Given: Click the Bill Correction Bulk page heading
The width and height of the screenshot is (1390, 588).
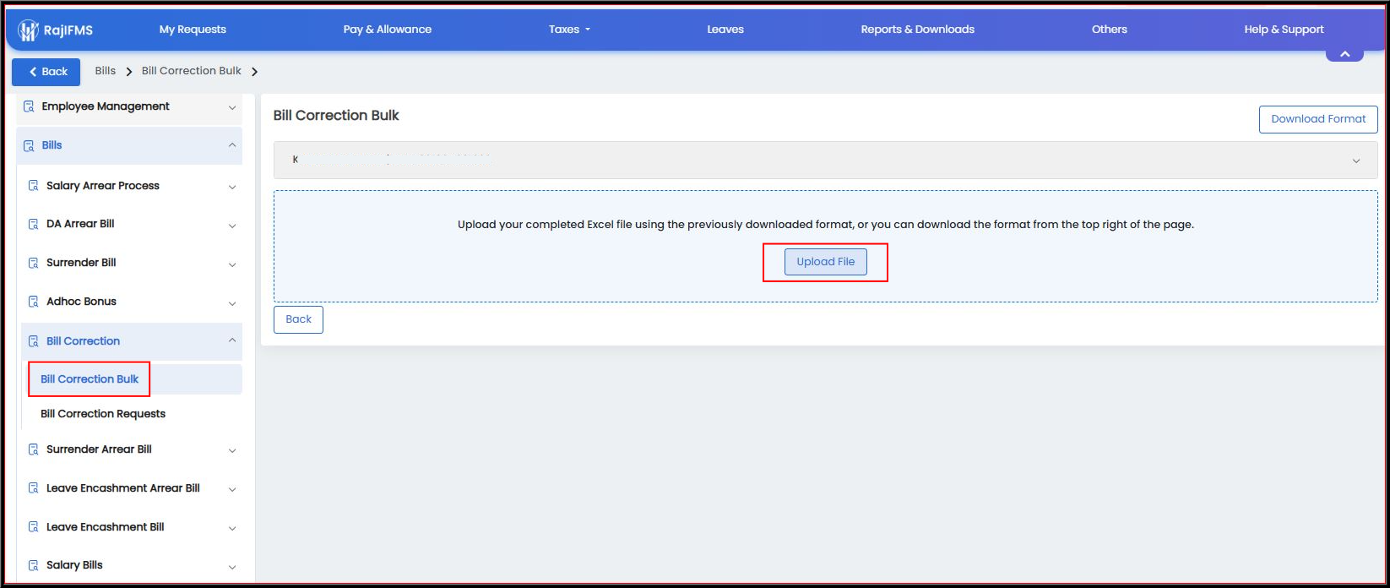Looking at the screenshot, I should pyautogui.click(x=336, y=116).
